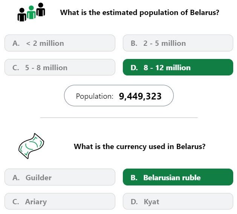Viewport: 237px width, 214px height.
Task: Choose option C. 5 - 8 million
Action: pyautogui.click(x=60, y=67)
